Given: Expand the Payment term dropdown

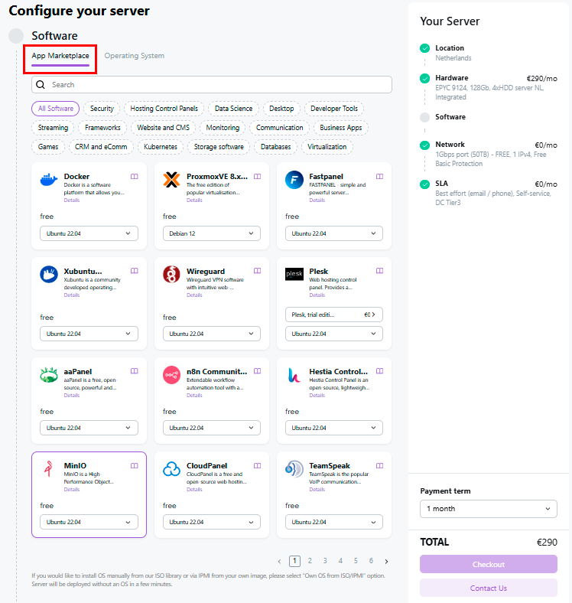Looking at the screenshot, I should (x=489, y=509).
